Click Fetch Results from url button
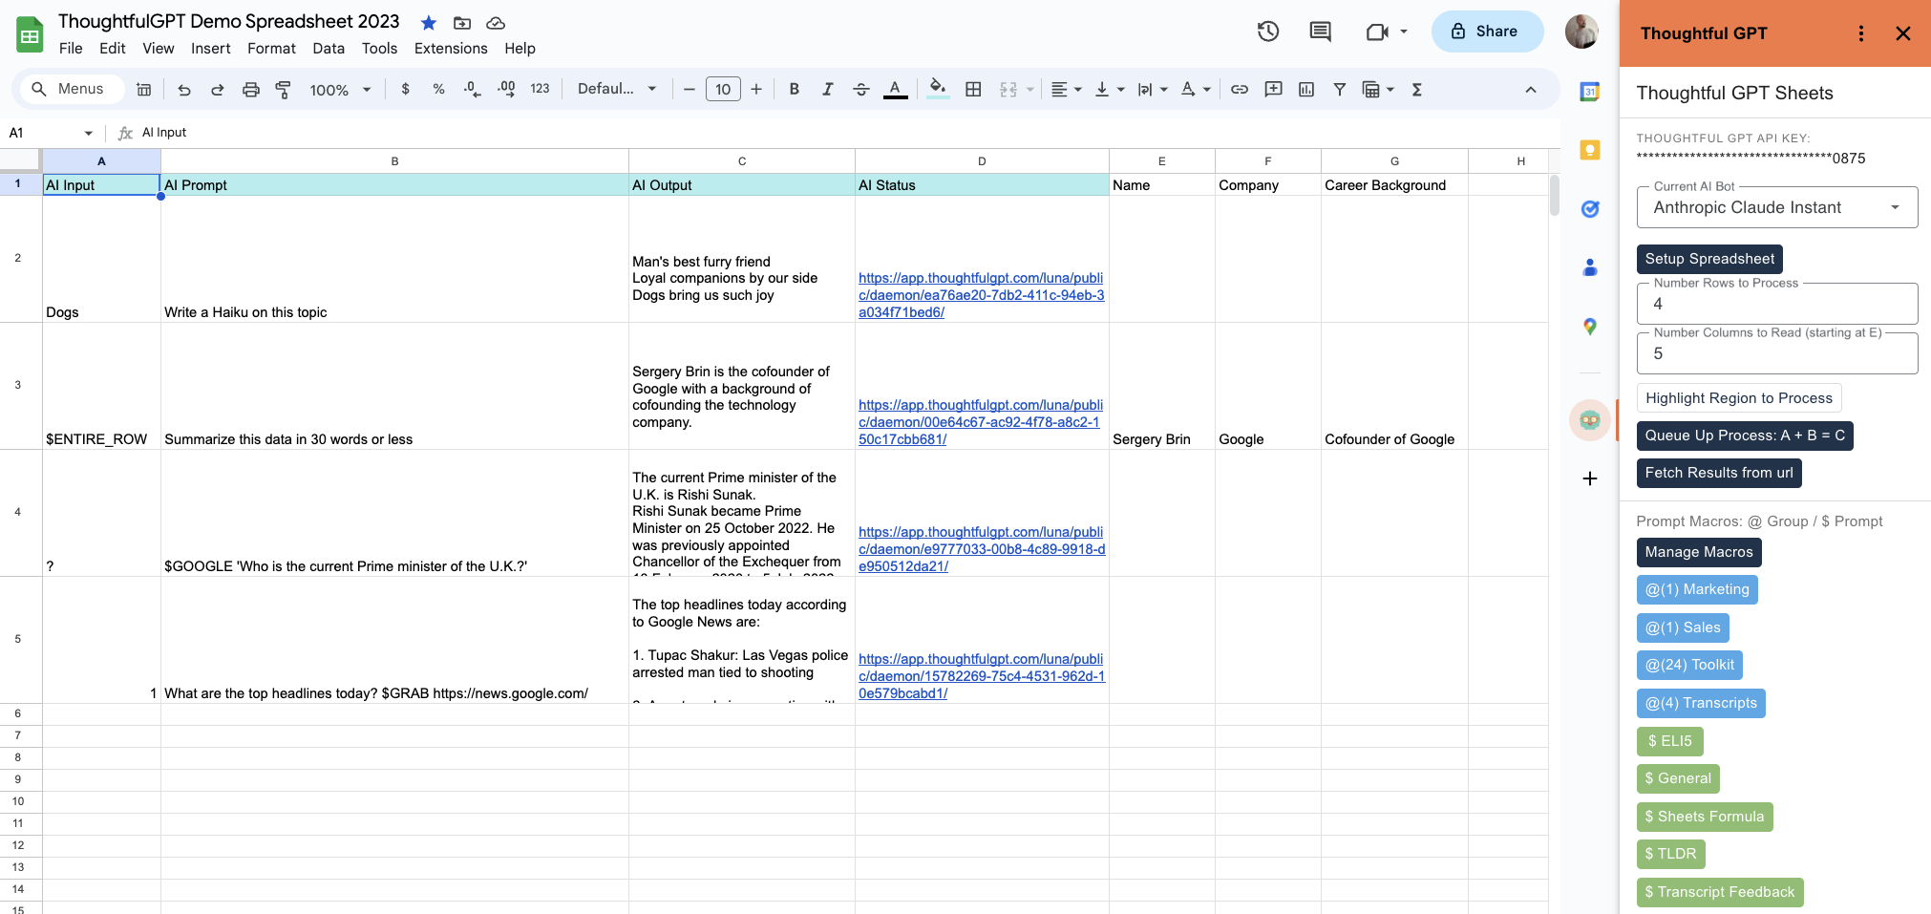Image resolution: width=1931 pixels, height=914 pixels. [x=1718, y=473]
